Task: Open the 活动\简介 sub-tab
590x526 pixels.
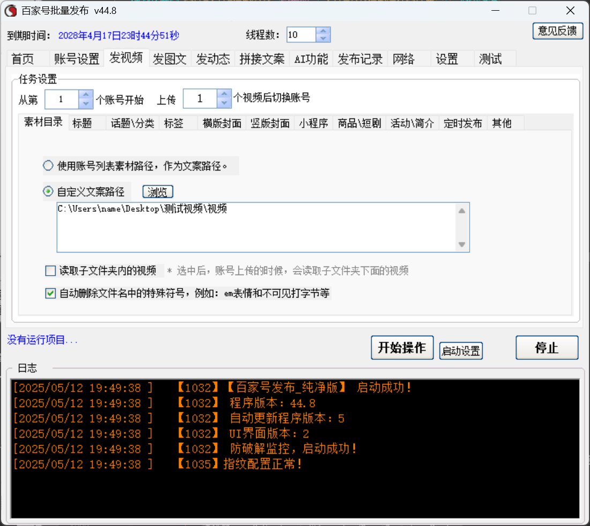Action: (412, 123)
